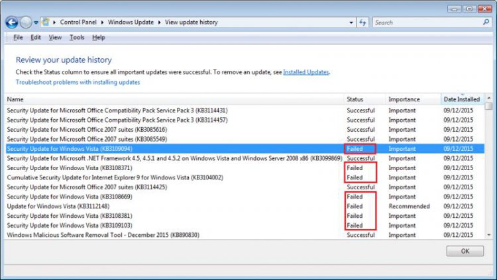Screen dimensions: 497x280
Task: Select Security Update for Windows Vista (KB3108381)
Action: coord(245,216)
